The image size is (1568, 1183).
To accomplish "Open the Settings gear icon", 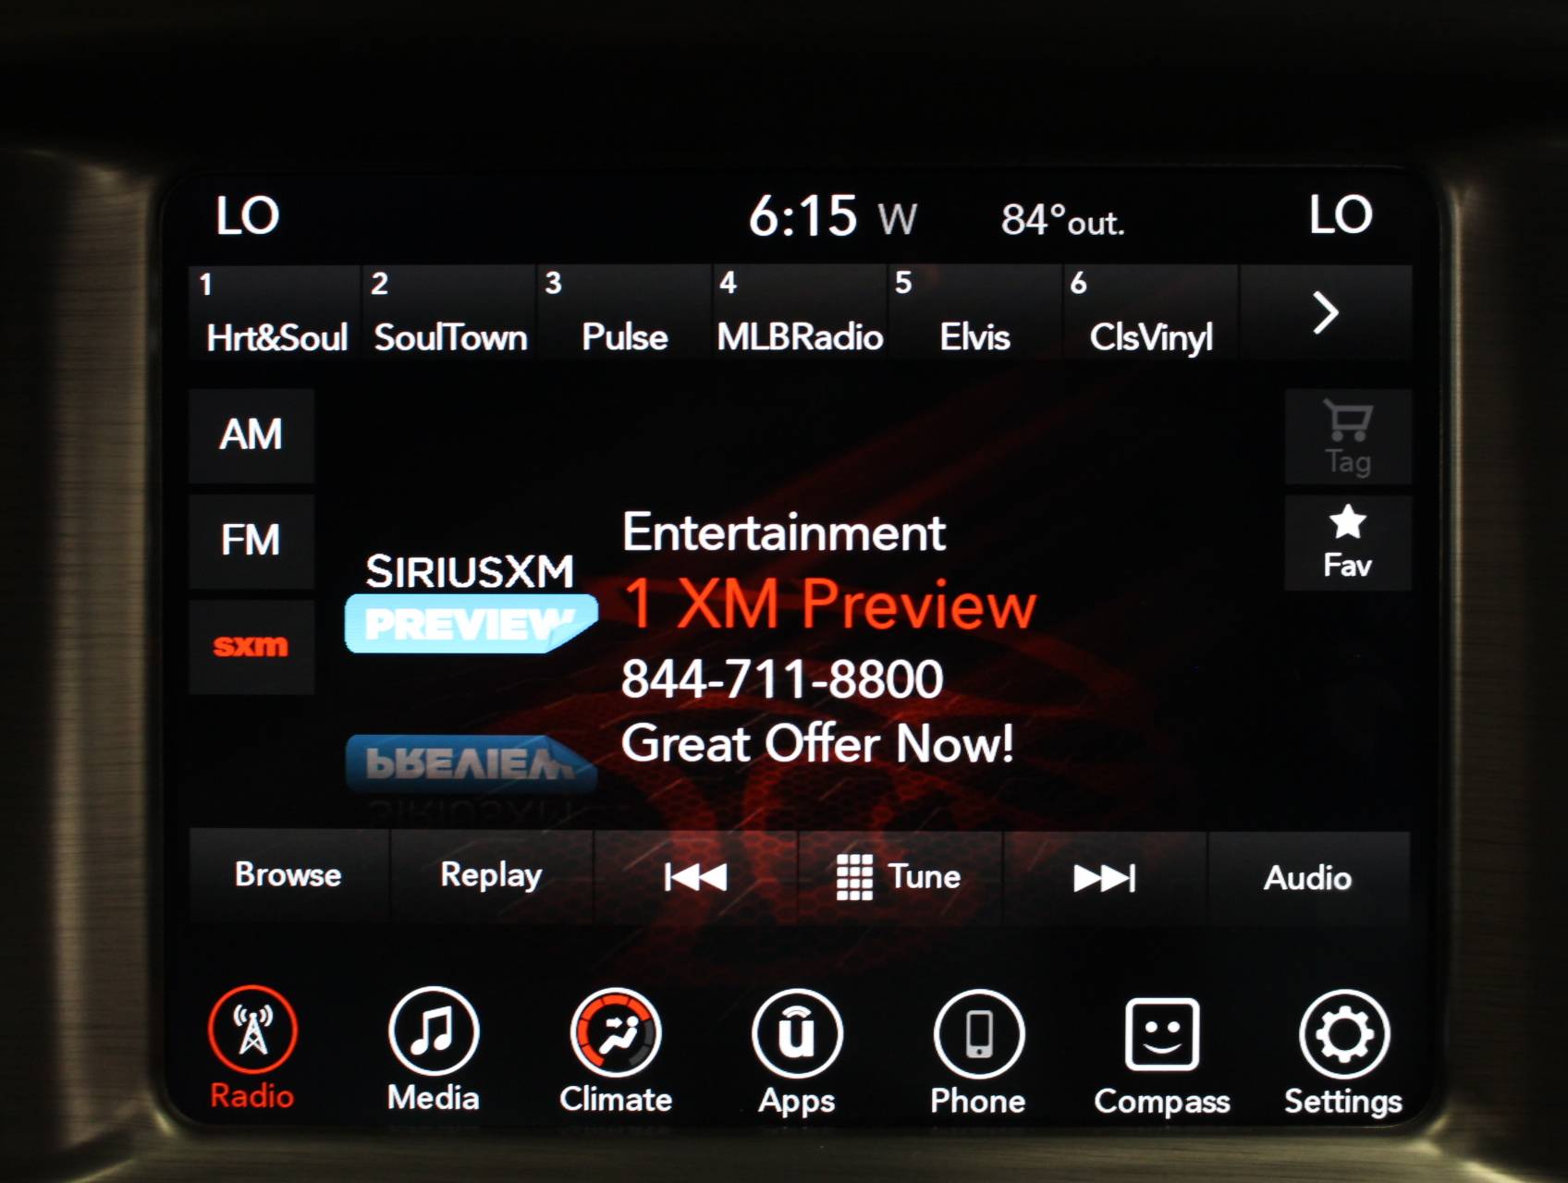I will tap(1343, 1034).
